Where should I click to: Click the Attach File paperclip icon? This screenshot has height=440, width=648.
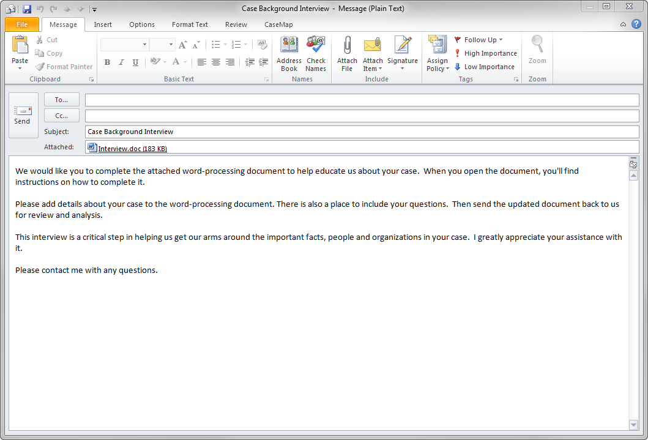coord(347,47)
